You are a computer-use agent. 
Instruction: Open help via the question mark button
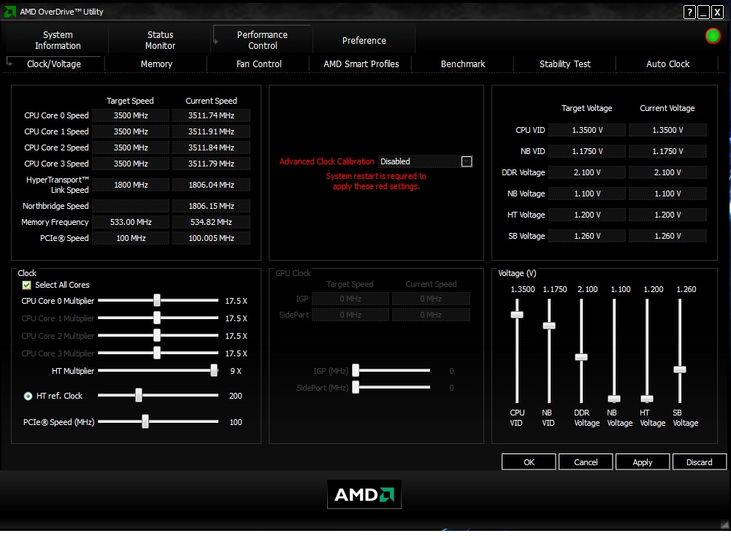coord(689,12)
